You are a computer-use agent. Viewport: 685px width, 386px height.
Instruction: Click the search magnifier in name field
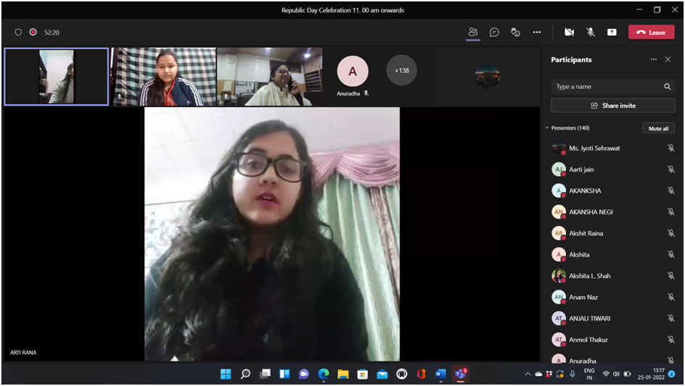pos(667,87)
